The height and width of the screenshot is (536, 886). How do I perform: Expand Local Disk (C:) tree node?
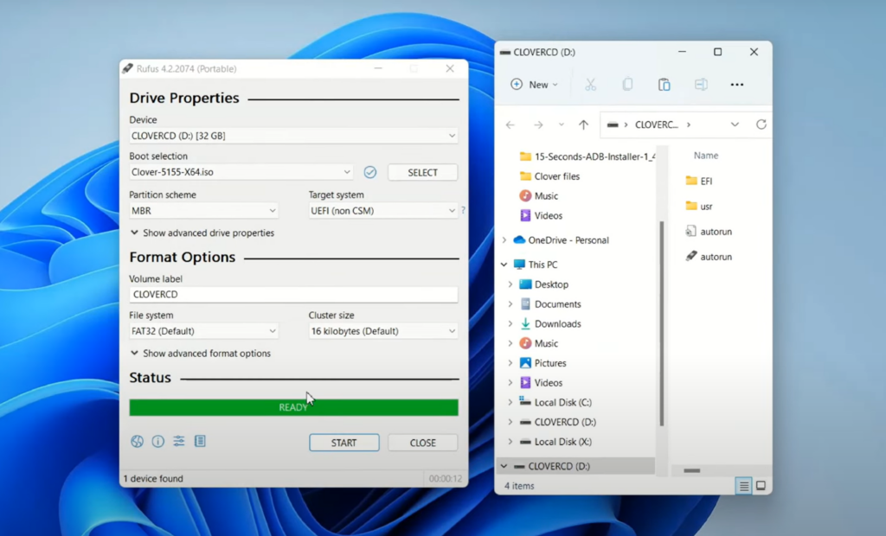point(510,402)
